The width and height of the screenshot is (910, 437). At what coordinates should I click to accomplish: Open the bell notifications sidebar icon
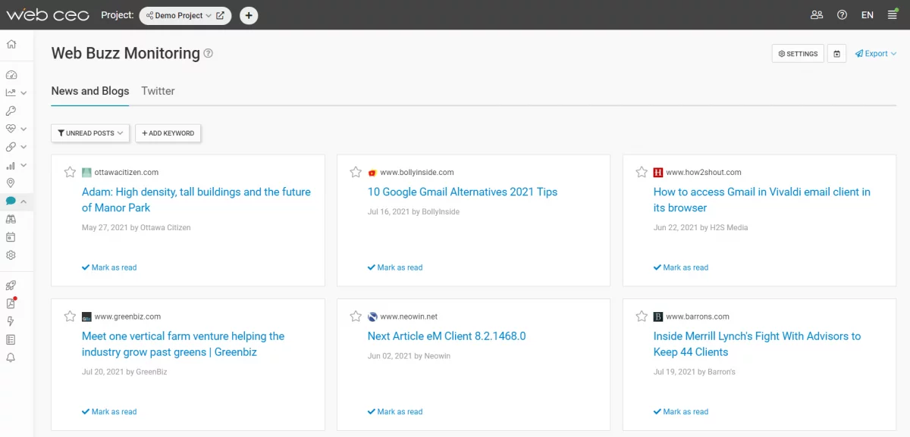(x=11, y=357)
